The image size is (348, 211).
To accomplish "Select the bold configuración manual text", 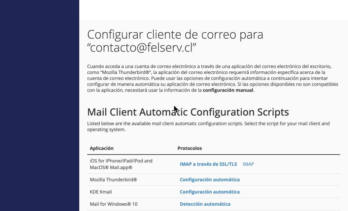I will coord(228,90).
